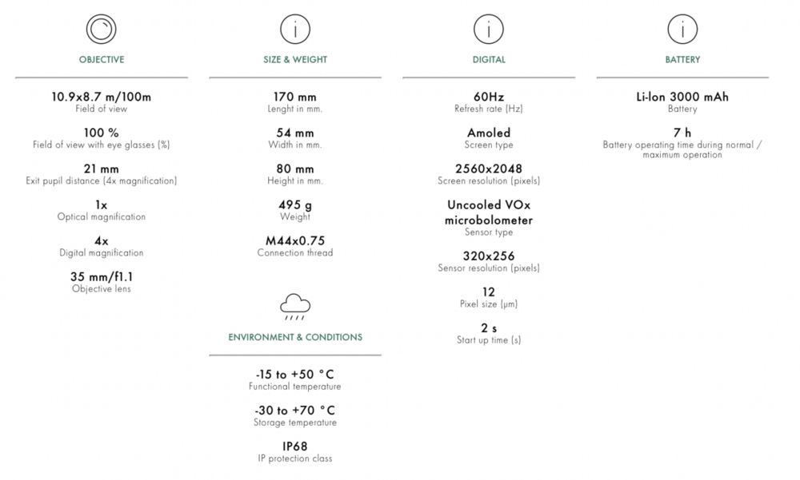800x480 pixels.
Task: Click the IP68 protection class value
Action: click(294, 446)
